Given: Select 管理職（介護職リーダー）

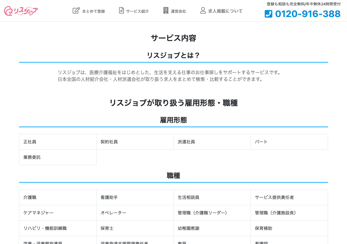Looking at the screenshot, I should tap(212, 213).
